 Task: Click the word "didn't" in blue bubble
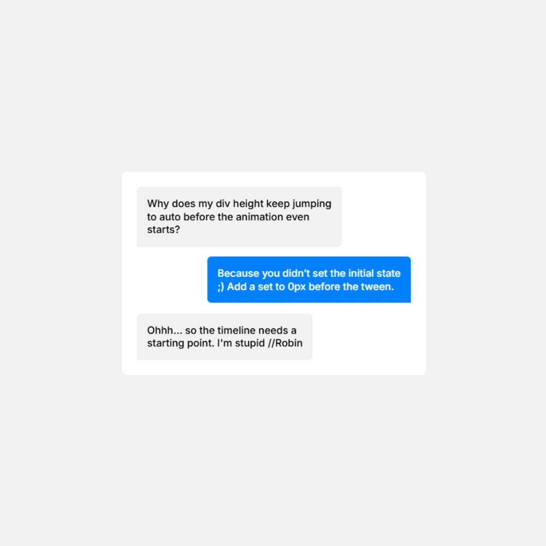coord(296,274)
